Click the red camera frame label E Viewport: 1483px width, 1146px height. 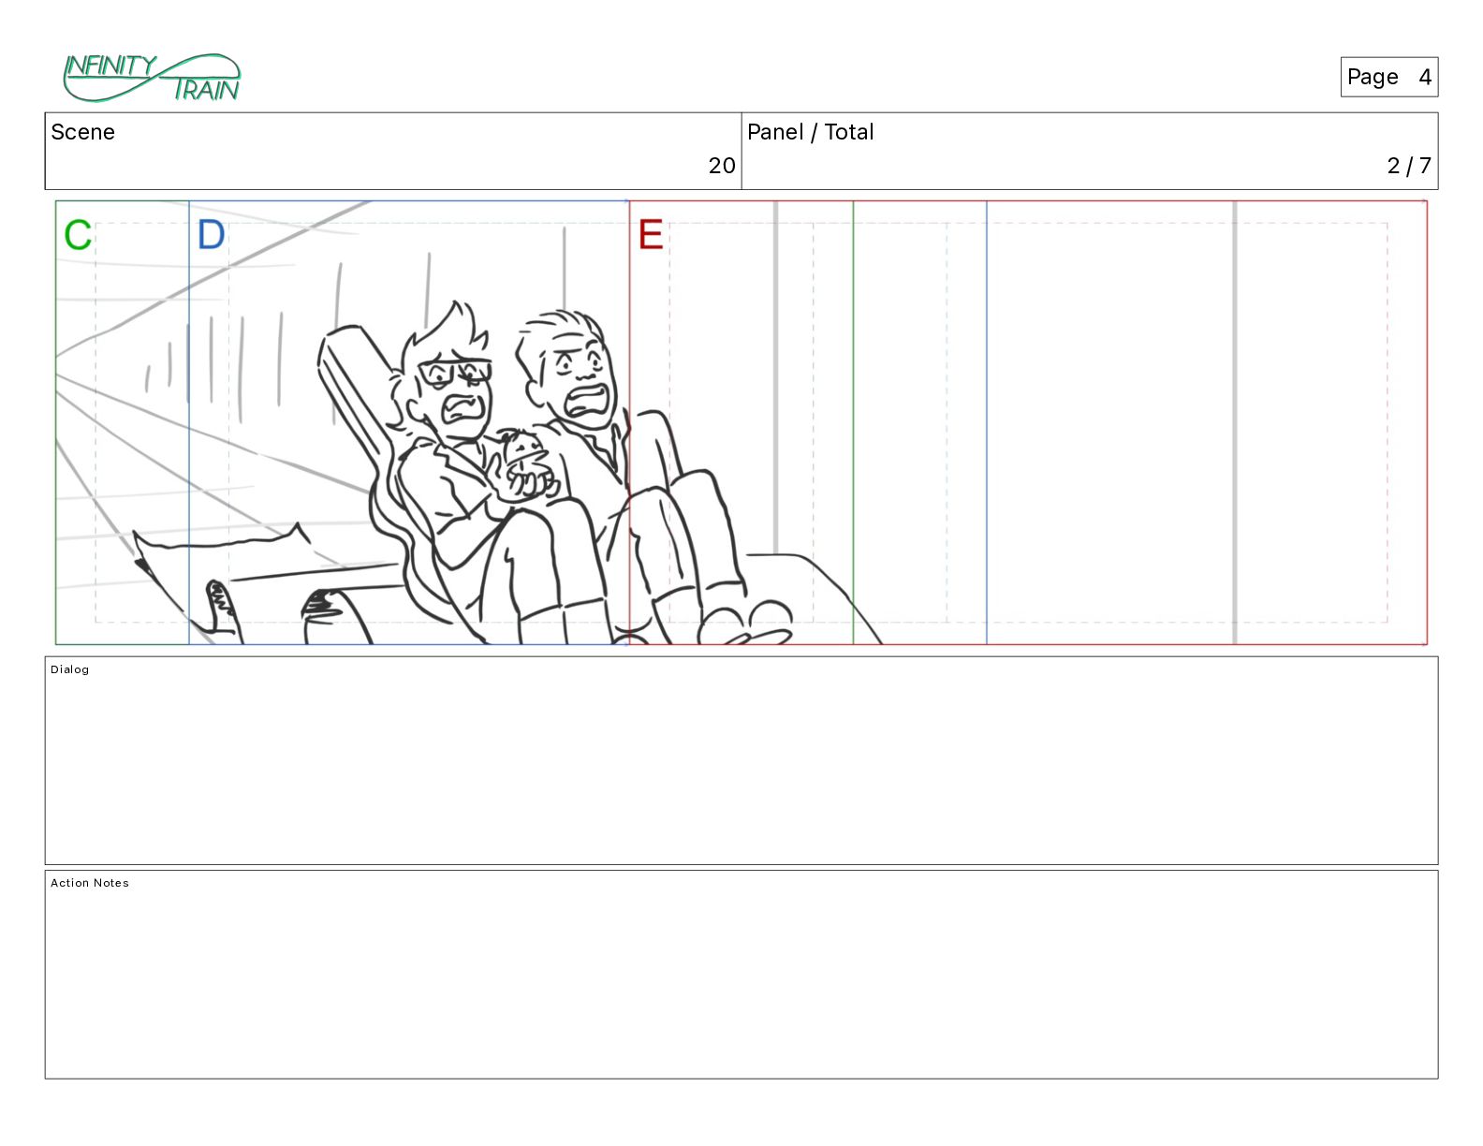pyautogui.click(x=651, y=234)
